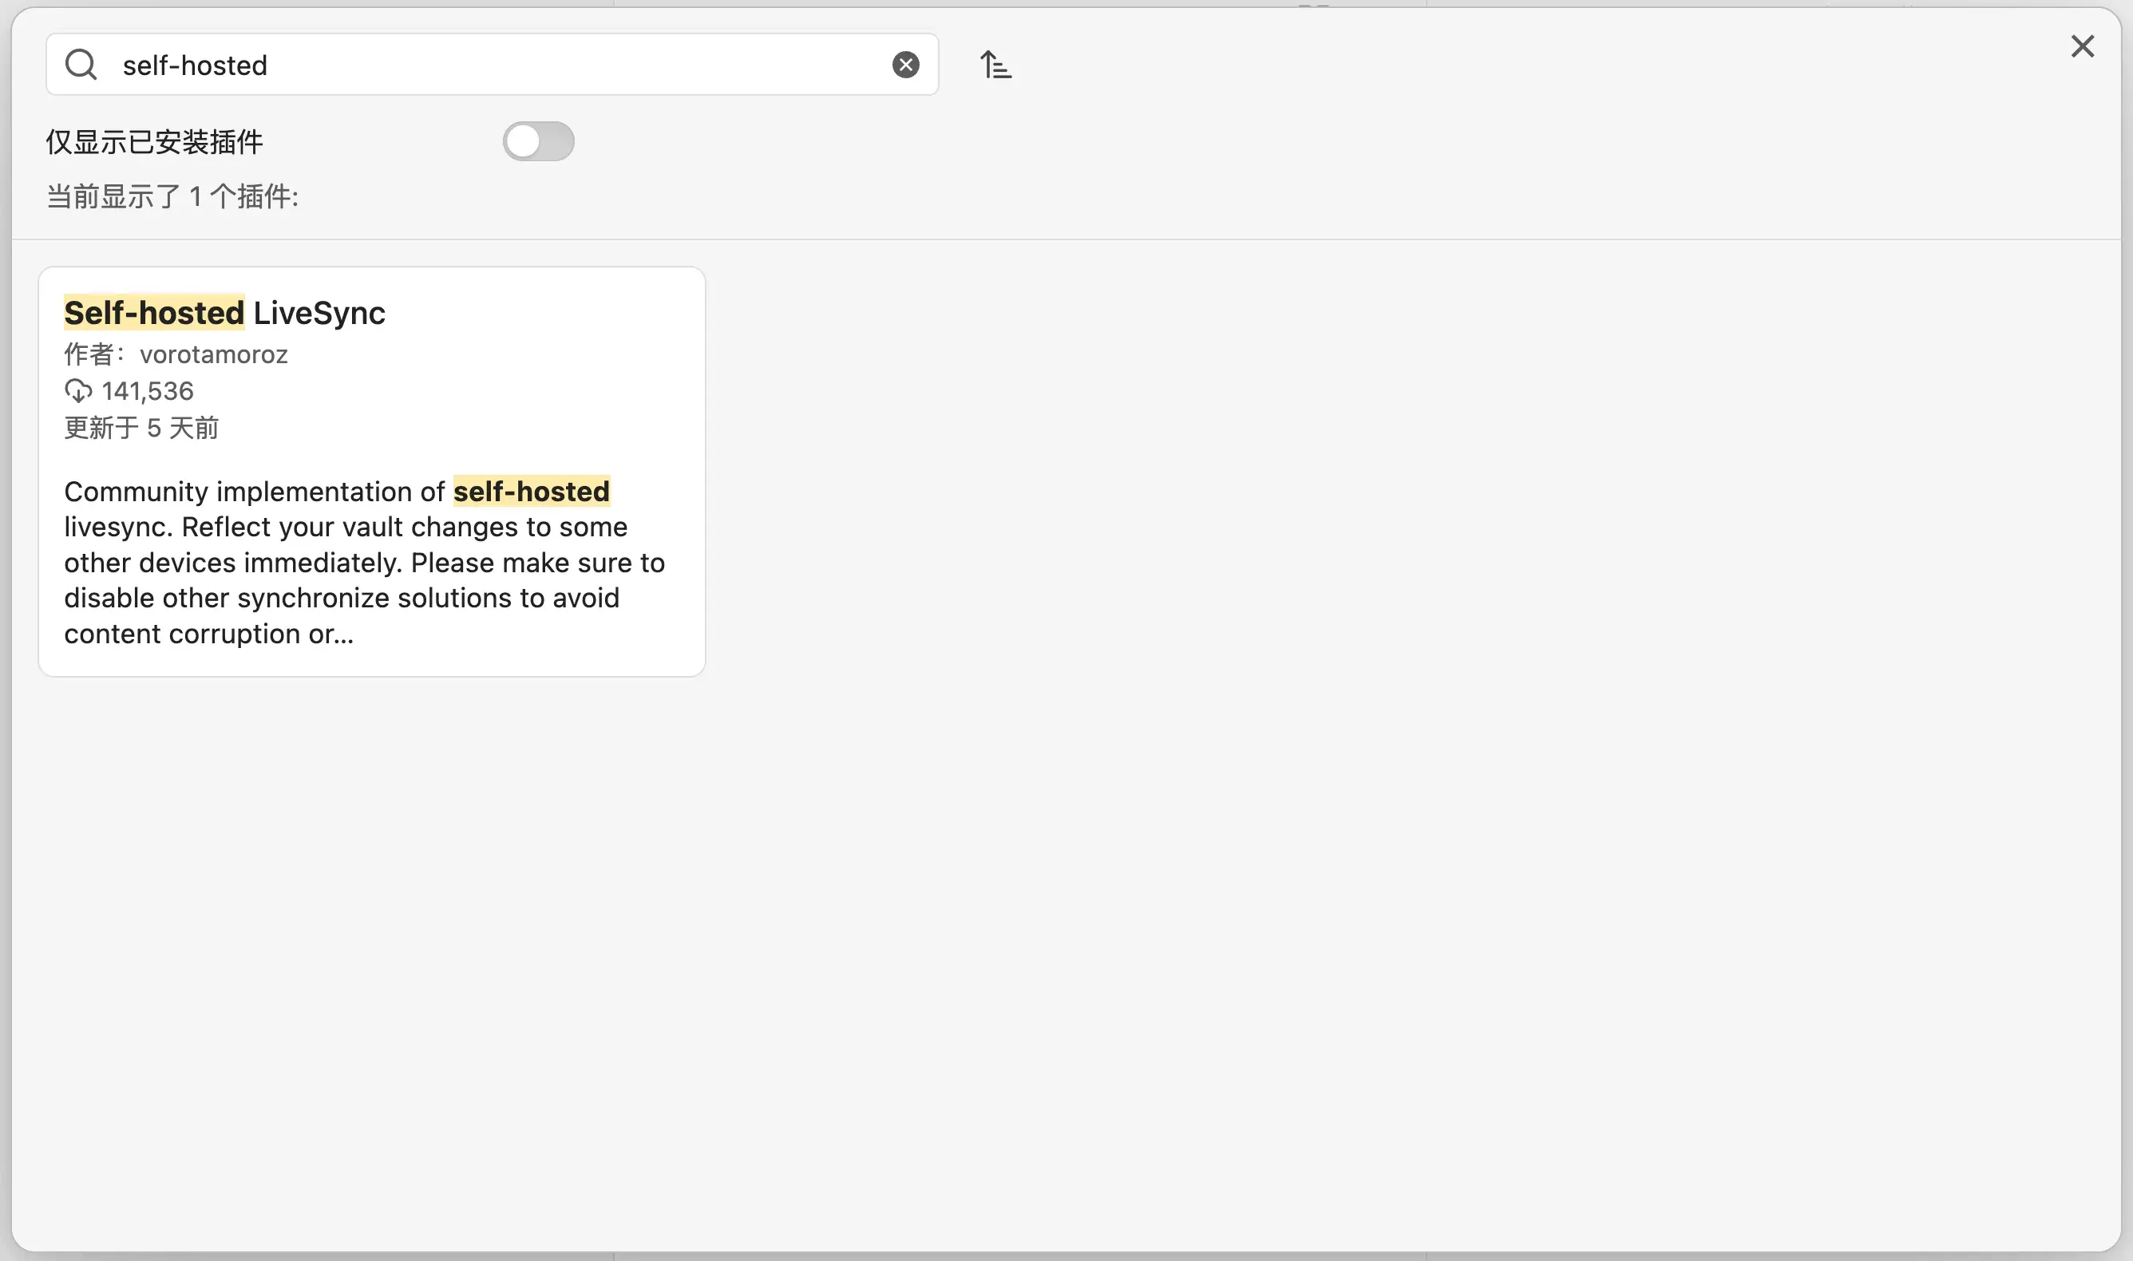Click the highlighted Self-hosted term in plugin title
The image size is (2133, 1261).
click(154, 312)
